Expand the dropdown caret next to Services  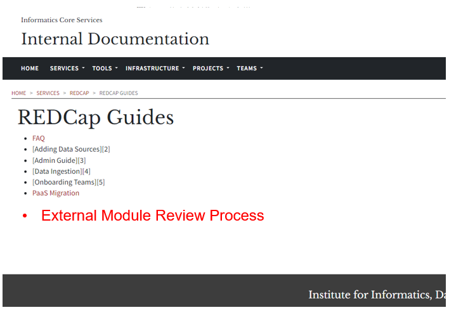83,68
